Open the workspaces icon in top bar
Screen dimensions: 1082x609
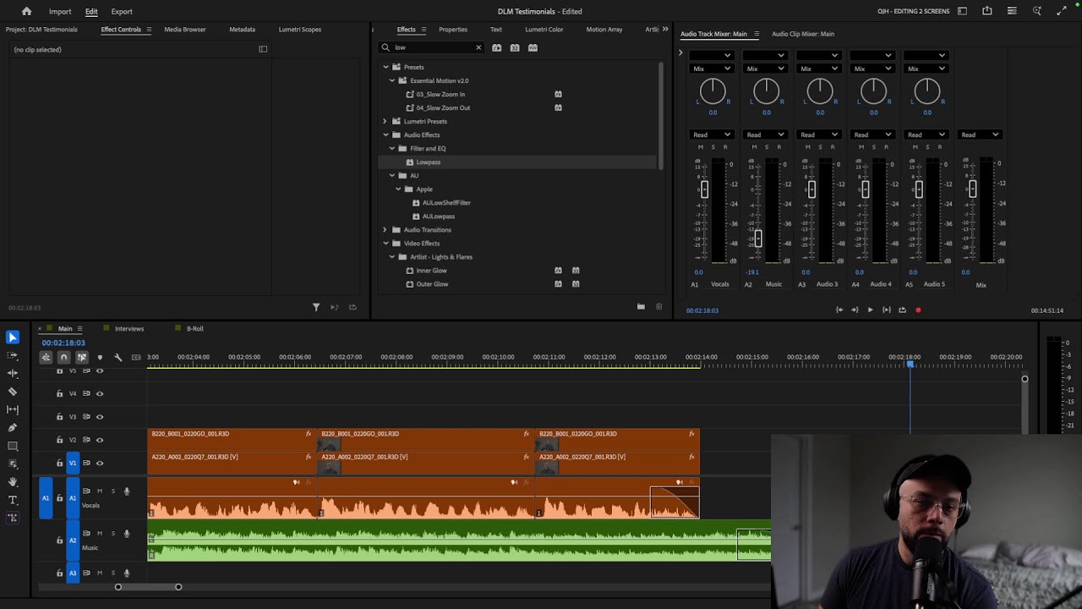click(961, 11)
